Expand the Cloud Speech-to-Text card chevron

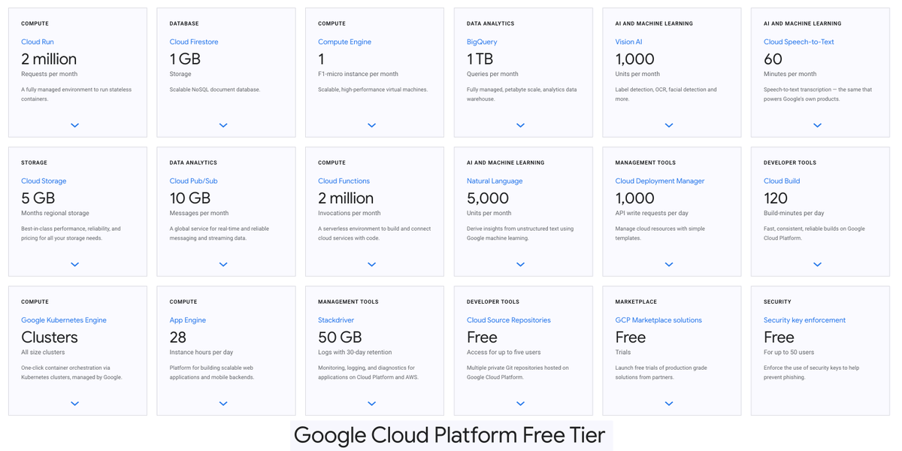[x=817, y=126]
